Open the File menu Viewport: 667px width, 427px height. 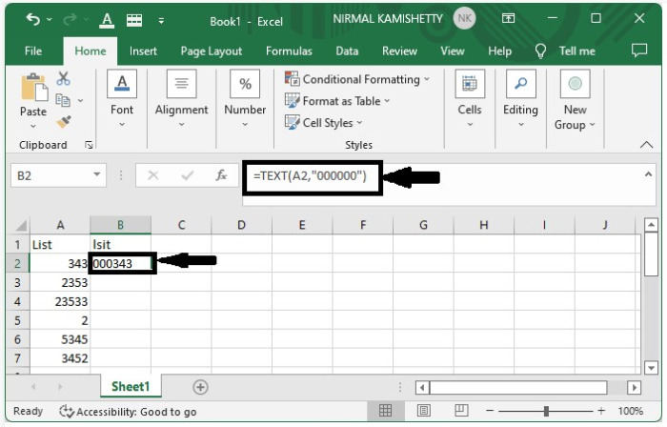point(33,51)
